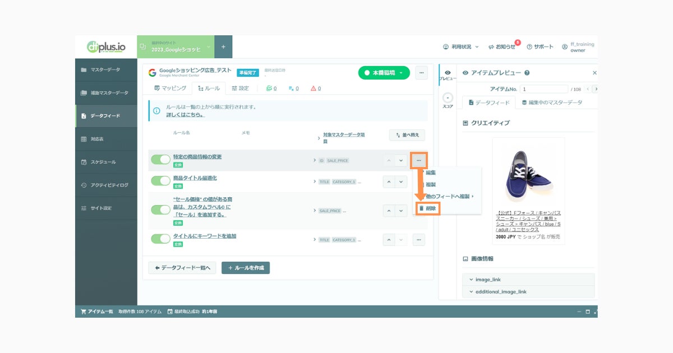This screenshot has height=353, width=673.
Task: Click the blue sneaker preview image
Action: (528, 174)
